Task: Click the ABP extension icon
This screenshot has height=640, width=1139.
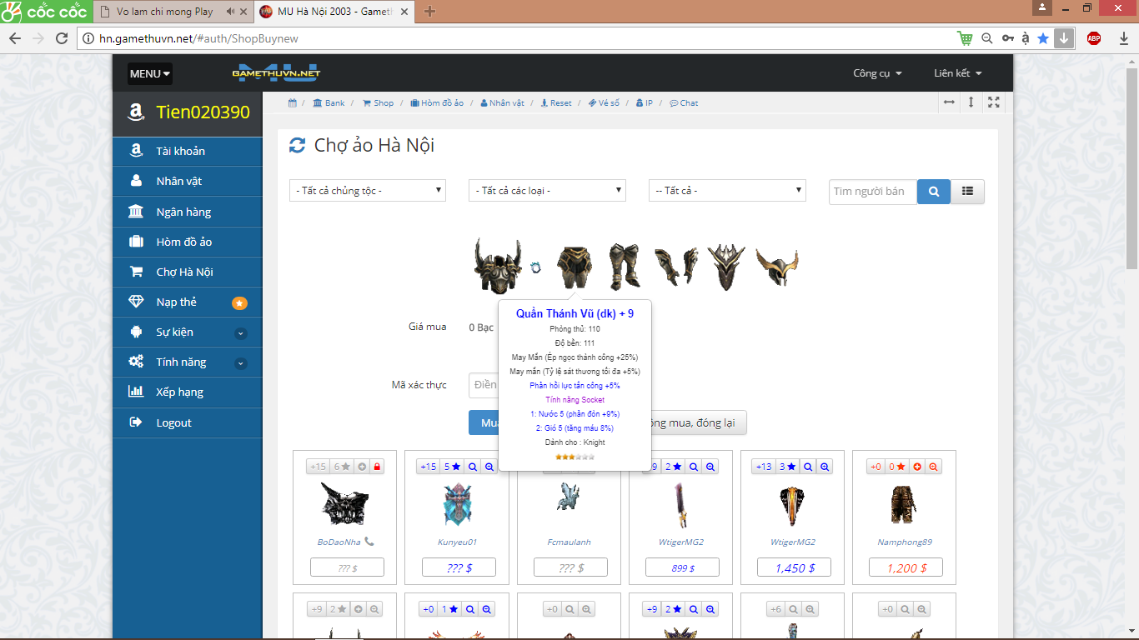Action: (x=1094, y=38)
